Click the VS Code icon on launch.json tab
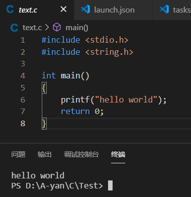Screen dimensions: 191x197 85,9
